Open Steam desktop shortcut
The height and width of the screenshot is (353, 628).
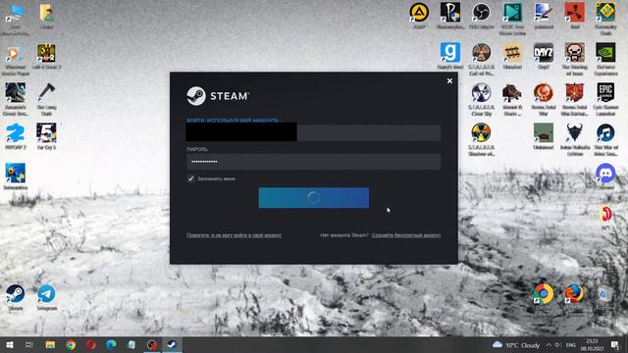16,297
